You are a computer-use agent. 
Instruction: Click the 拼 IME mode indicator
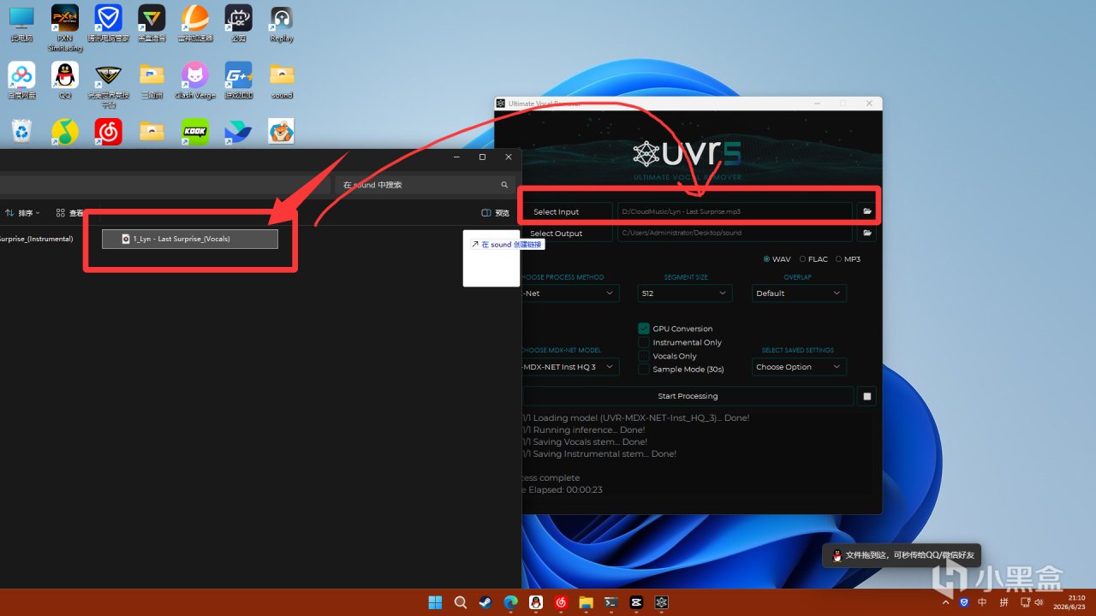coord(1004,602)
